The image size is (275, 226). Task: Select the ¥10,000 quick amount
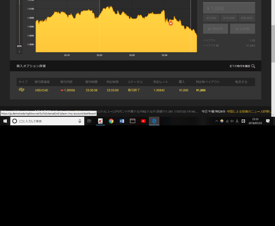(229, 18)
